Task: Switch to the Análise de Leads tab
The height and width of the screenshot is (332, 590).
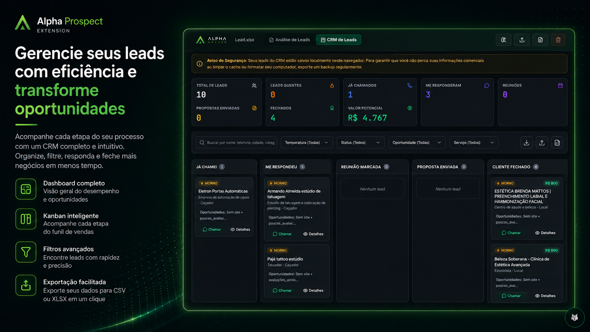Action: coord(289,40)
